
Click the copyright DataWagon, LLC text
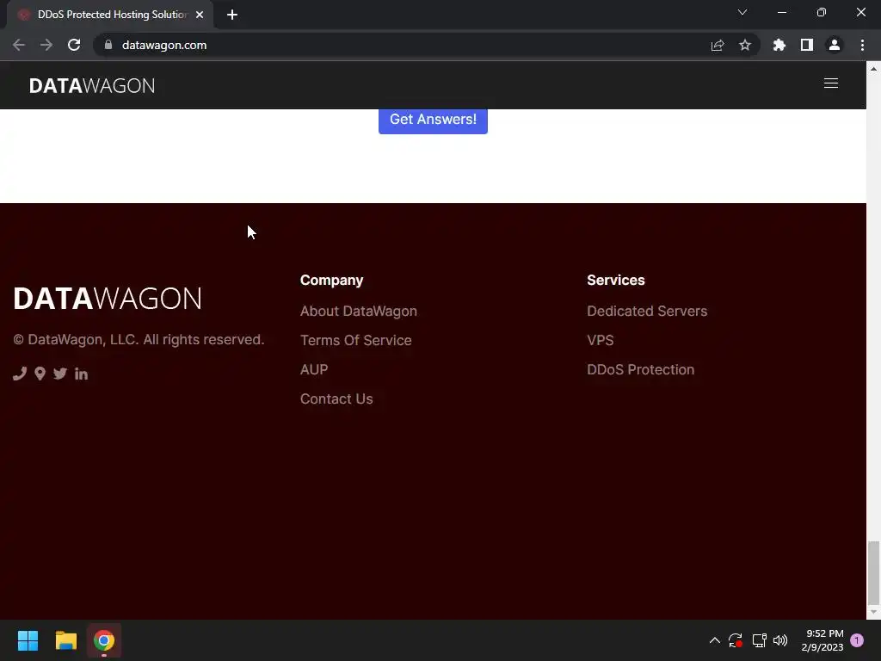click(x=139, y=339)
